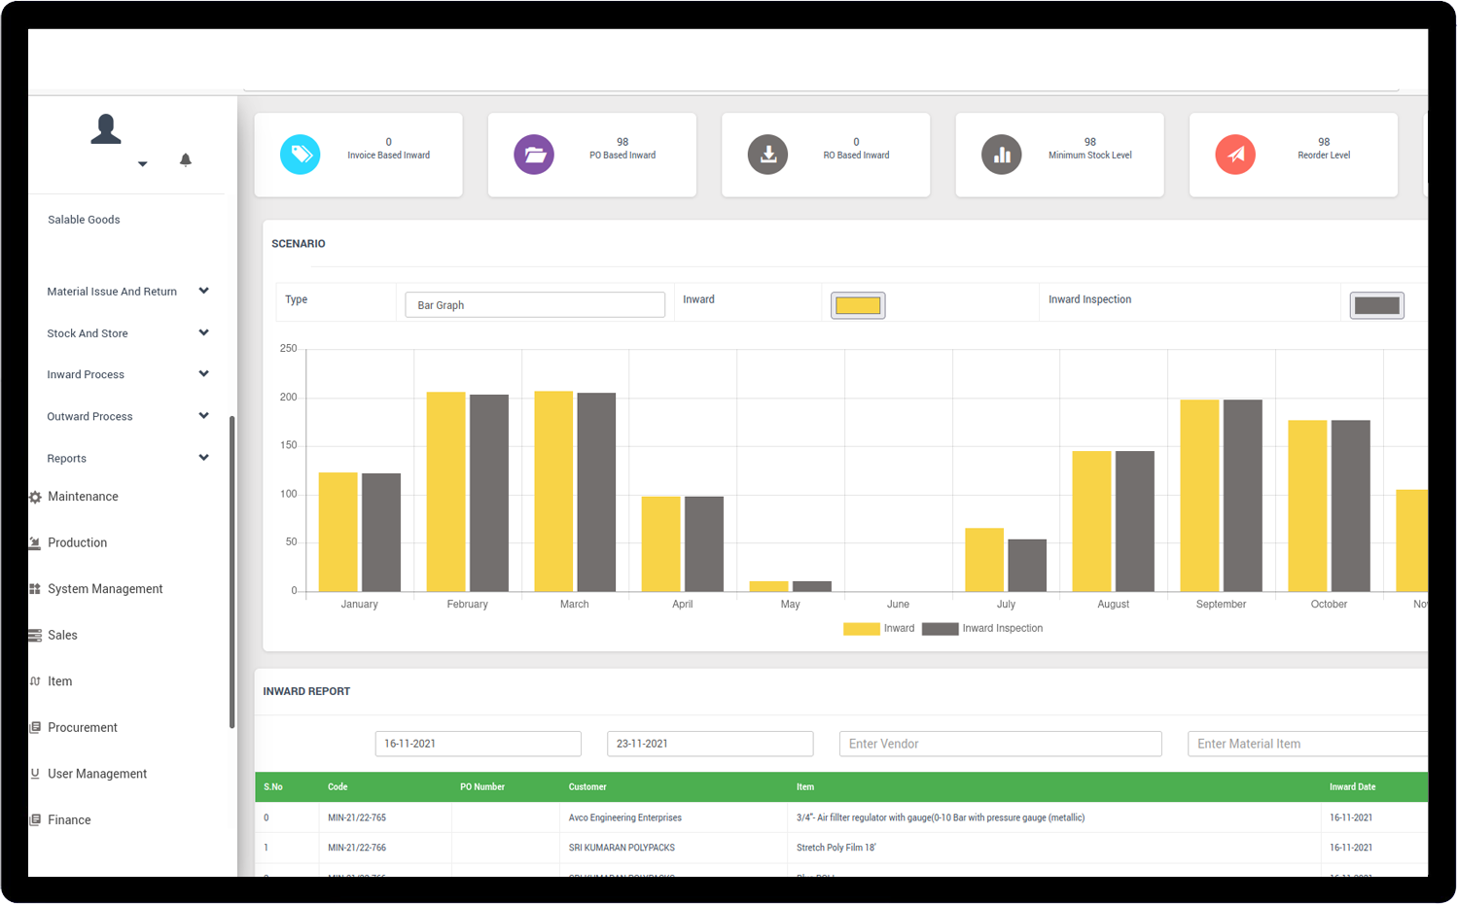Toggle Inward Inspection series in chart legend
The height and width of the screenshot is (904, 1458).
coord(982,629)
